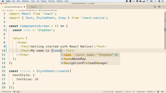Image resolution: width=166 pixels, height=93 pixels.
Task: Click the blue info icon on name suggestion
Action: (x=116, y=55)
